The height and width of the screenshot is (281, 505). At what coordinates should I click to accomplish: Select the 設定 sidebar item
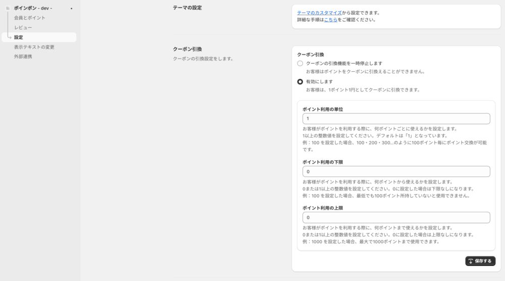coord(18,37)
